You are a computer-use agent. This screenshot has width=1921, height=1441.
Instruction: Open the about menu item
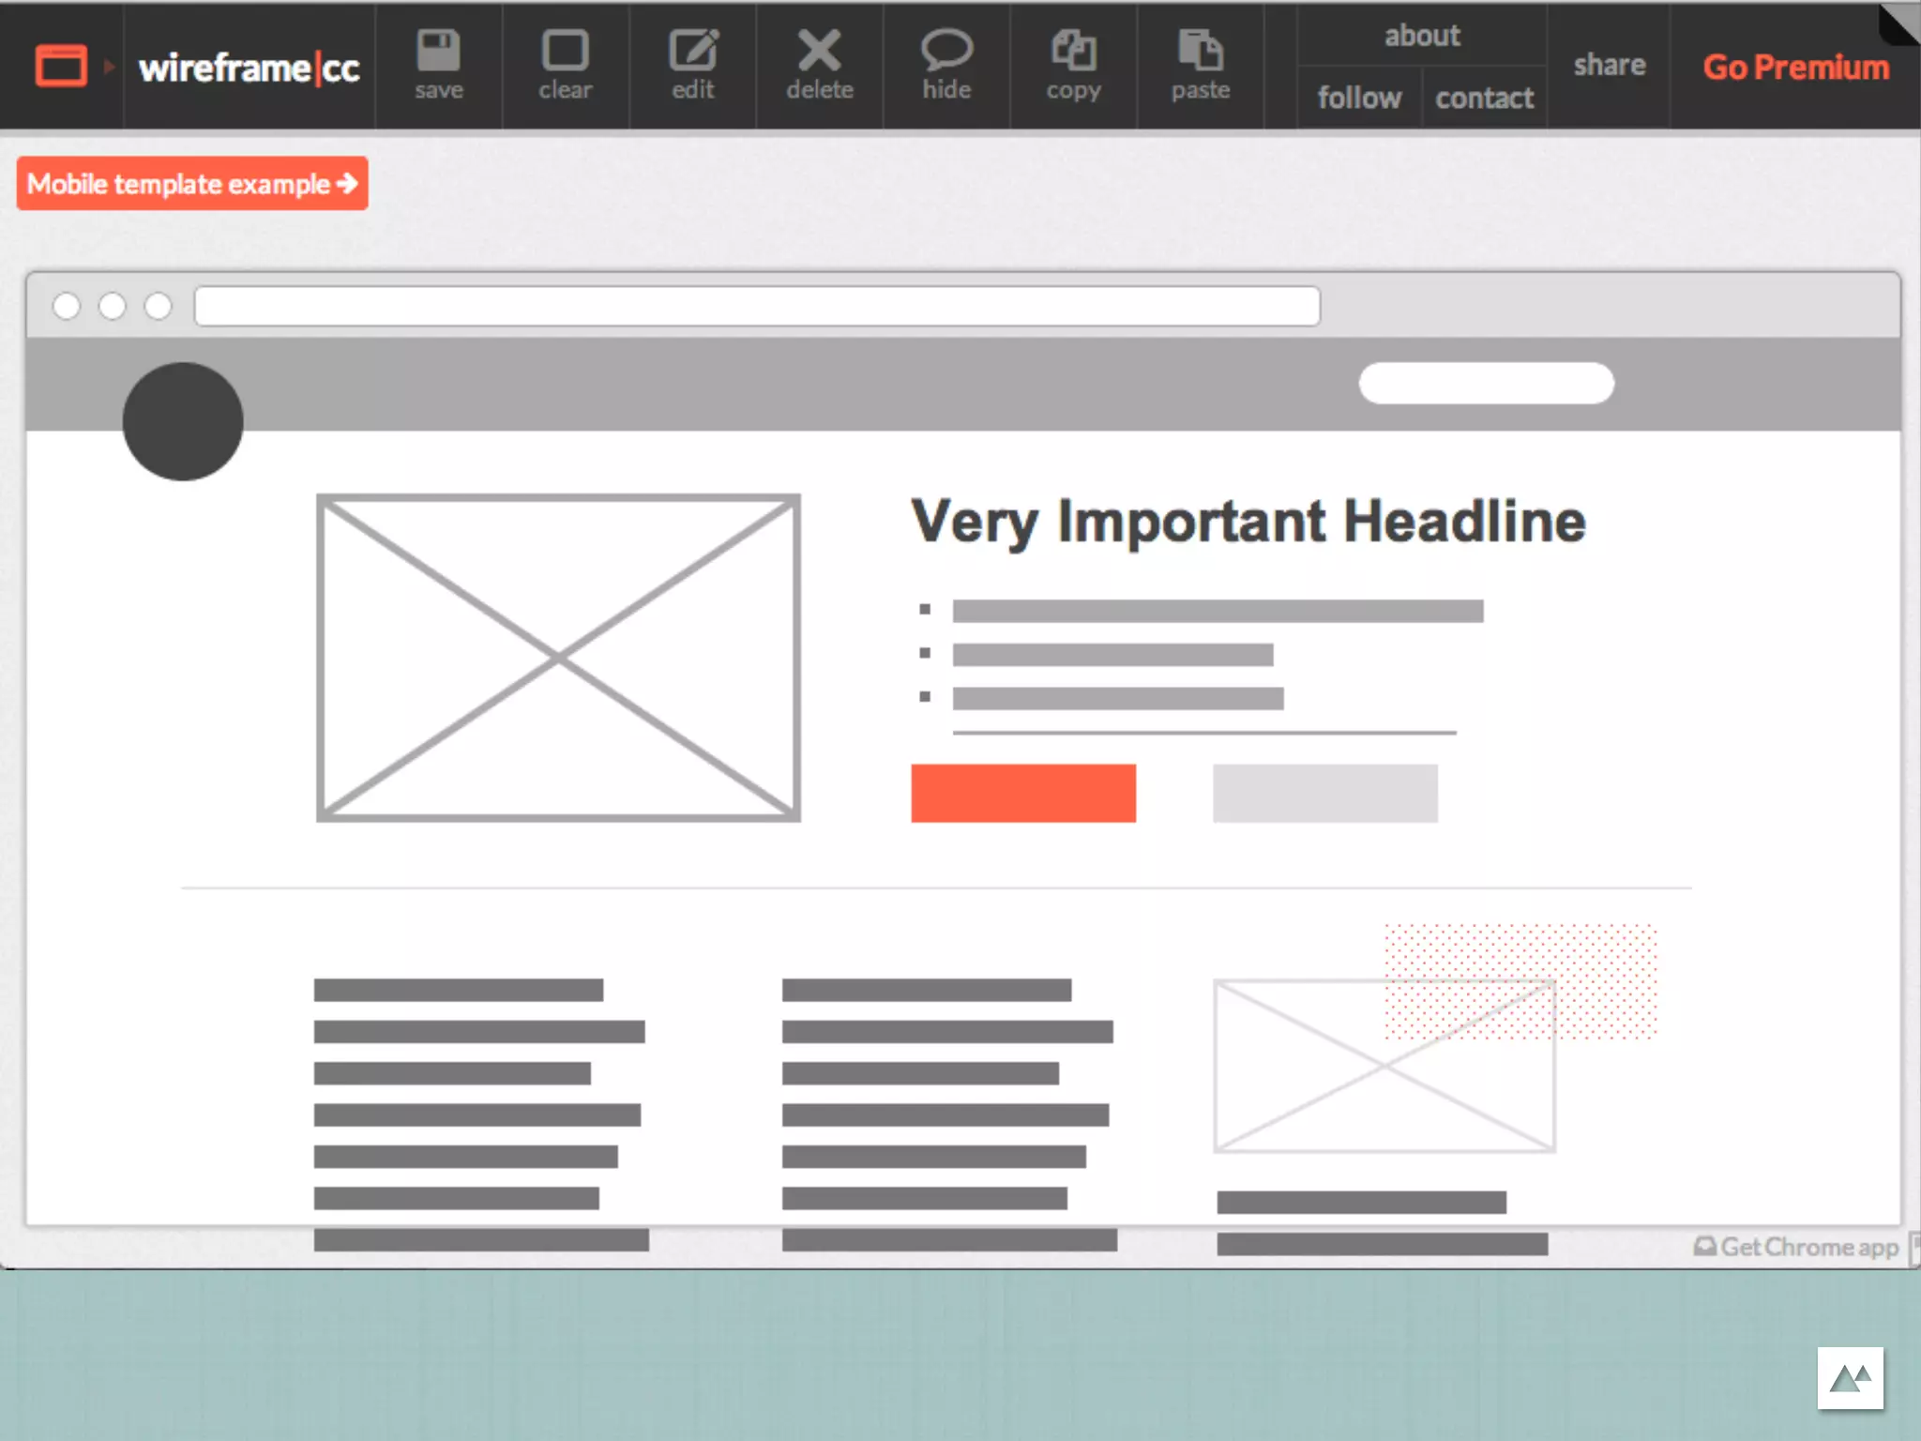(1422, 36)
